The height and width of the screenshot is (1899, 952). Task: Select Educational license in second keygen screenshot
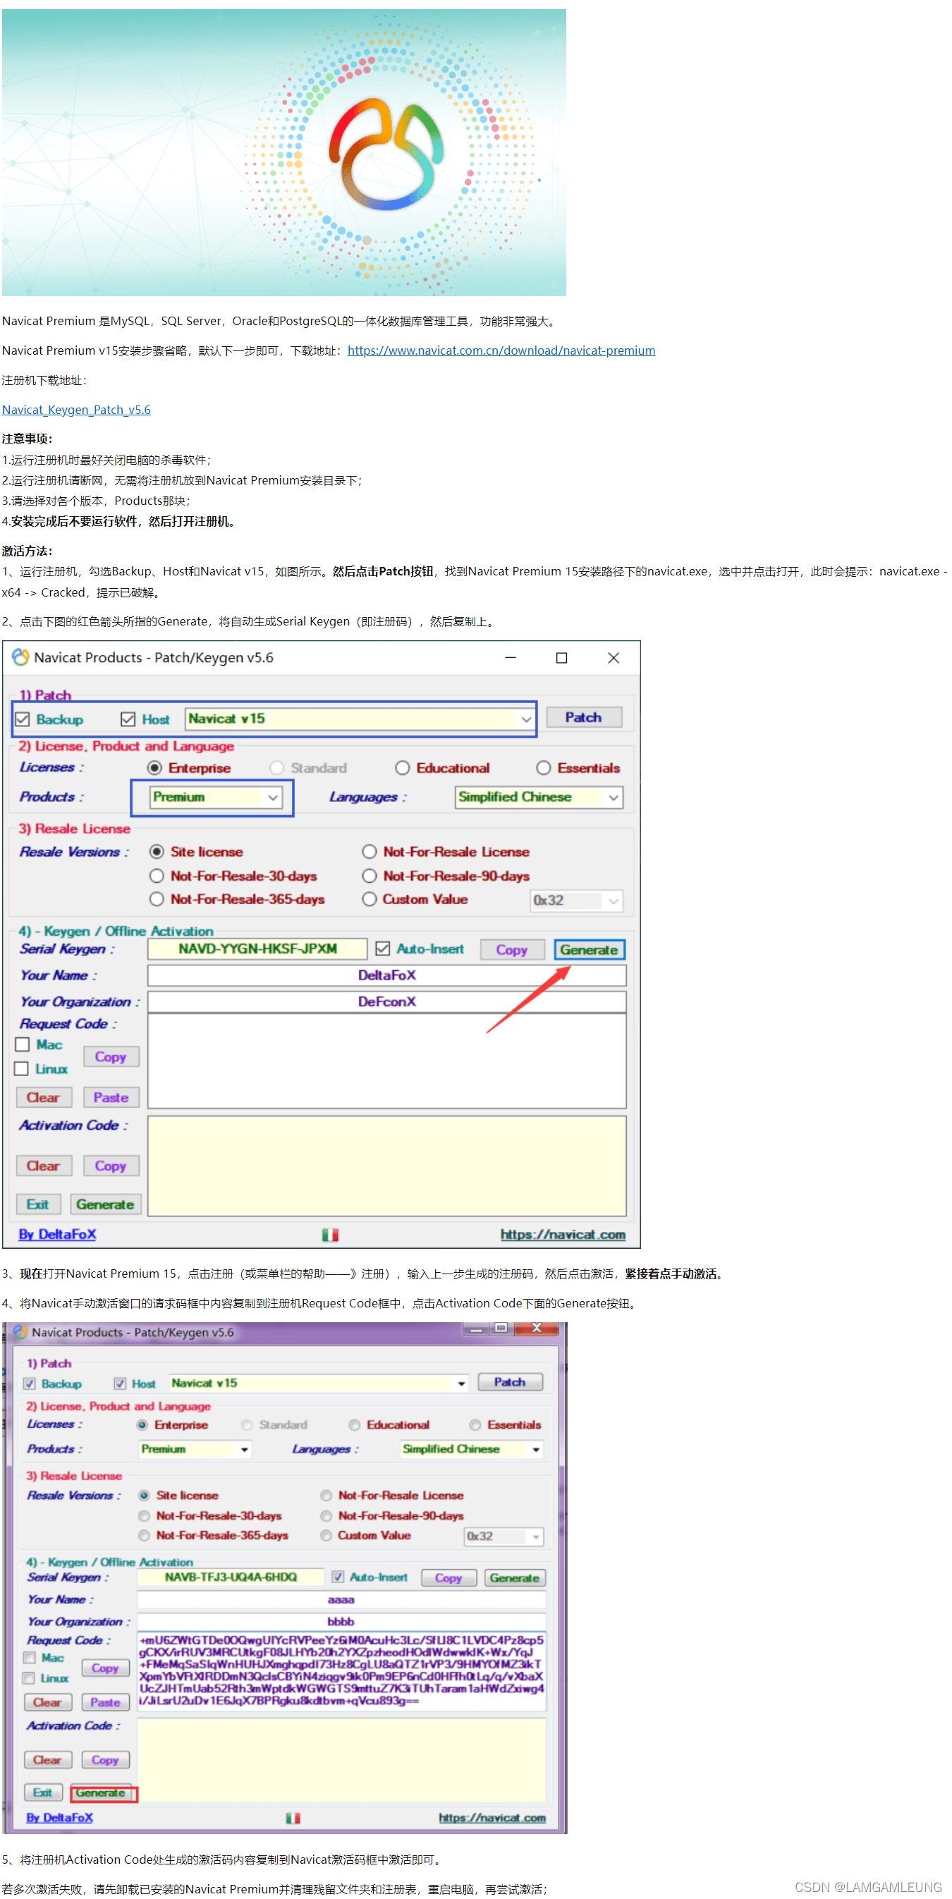[x=355, y=1425]
